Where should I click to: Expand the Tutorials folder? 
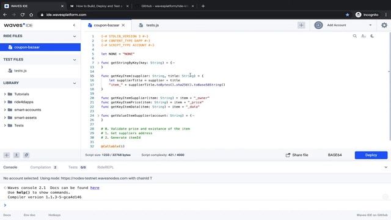tap(5, 94)
